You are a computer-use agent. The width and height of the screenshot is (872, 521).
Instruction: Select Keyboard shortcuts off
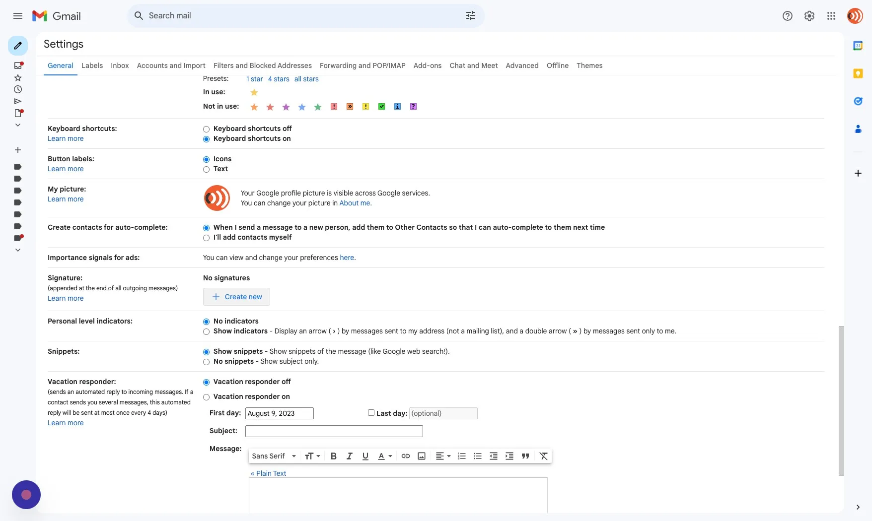click(x=206, y=129)
